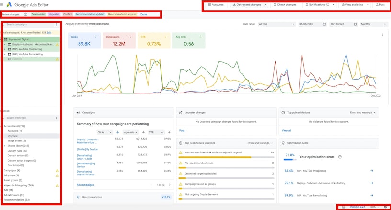This screenshot has height=210, width=391.
Task: Toggle the Conflict review changes filter
Action: 68,14
